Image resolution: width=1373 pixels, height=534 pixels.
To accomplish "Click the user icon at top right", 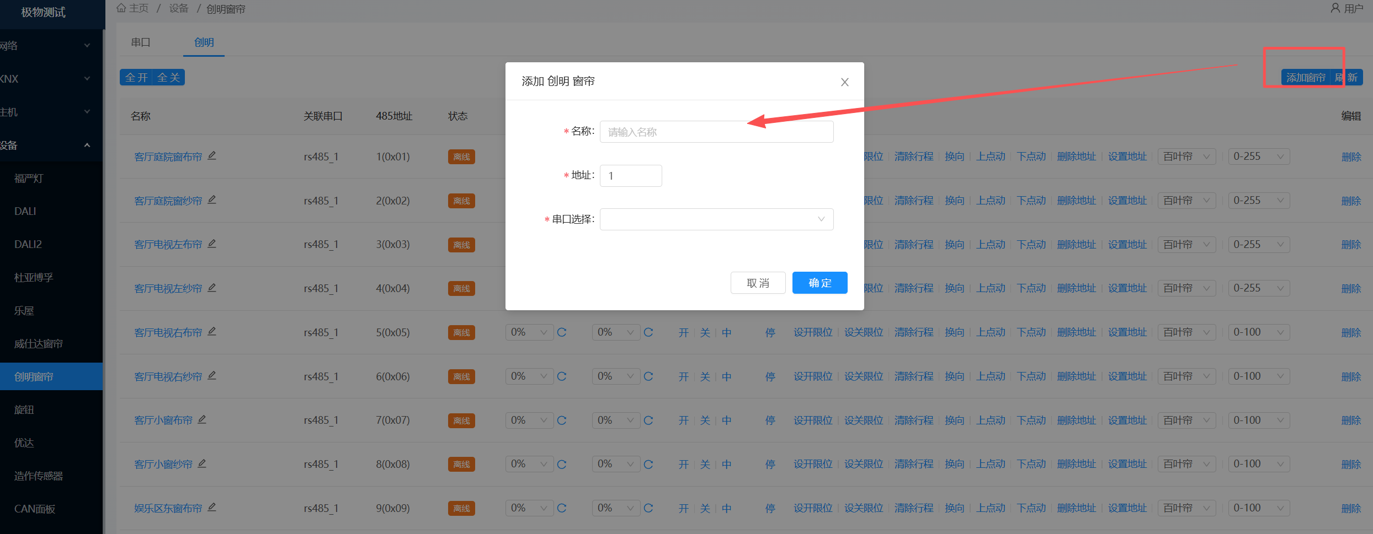I will coord(1335,8).
